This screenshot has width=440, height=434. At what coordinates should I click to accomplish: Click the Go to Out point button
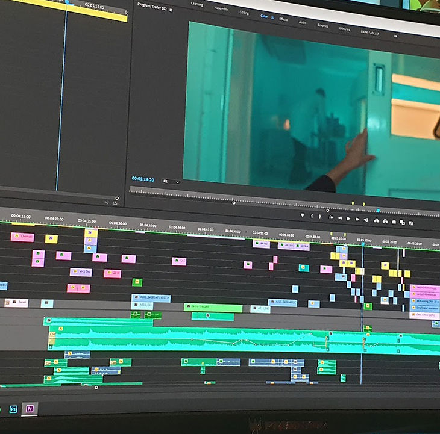(366, 220)
